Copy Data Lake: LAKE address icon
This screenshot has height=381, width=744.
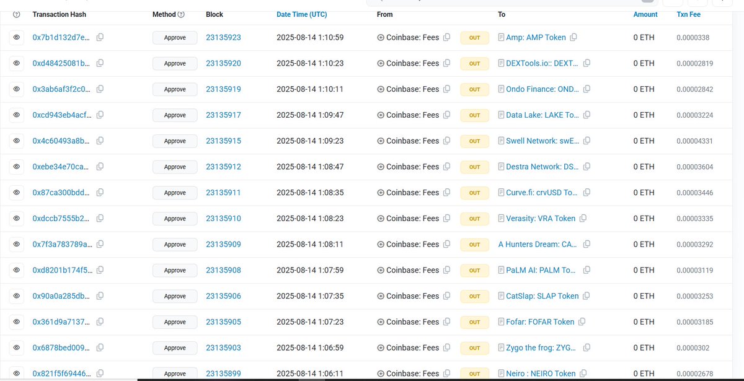pos(587,115)
